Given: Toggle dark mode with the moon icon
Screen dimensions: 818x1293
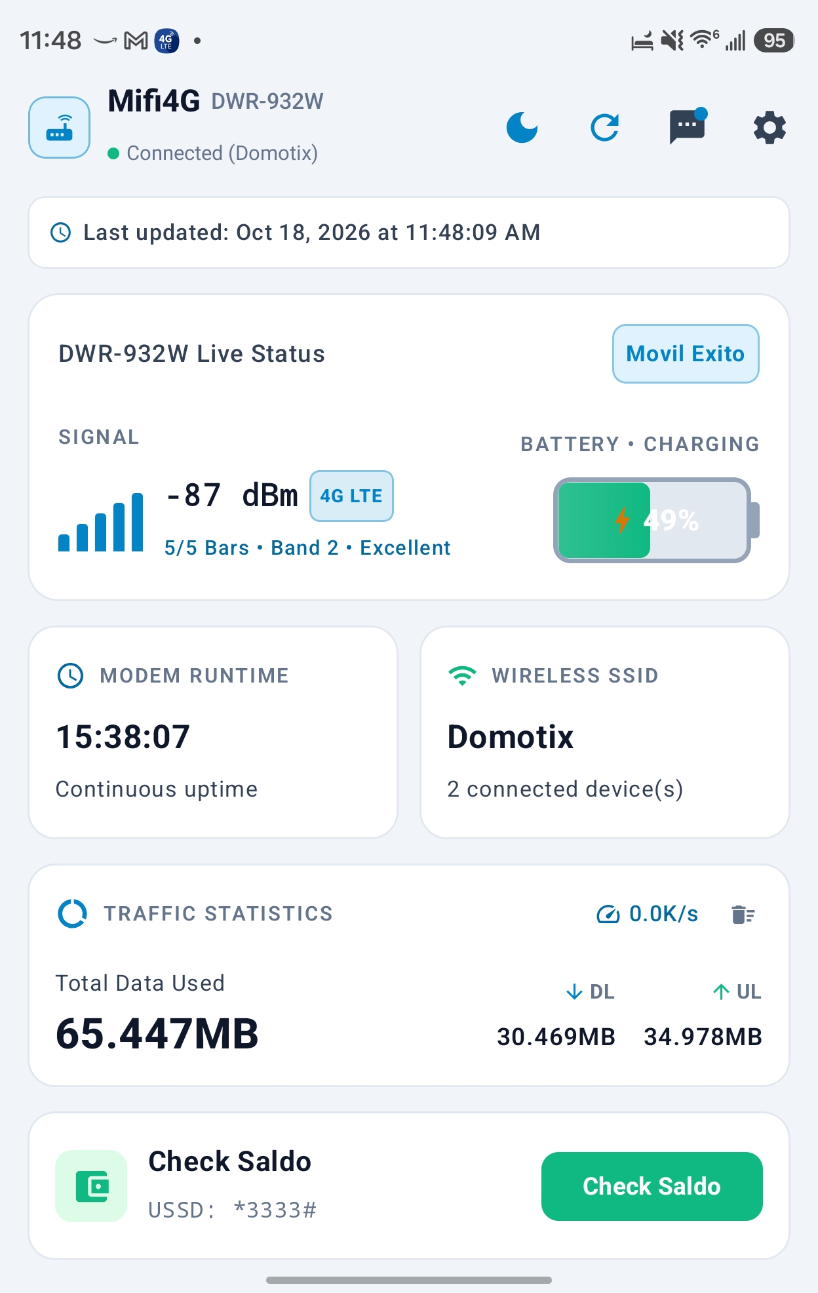Looking at the screenshot, I should tap(522, 127).
